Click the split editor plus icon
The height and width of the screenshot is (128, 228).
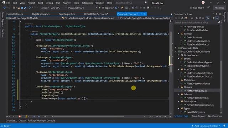[x=170, y=21]
